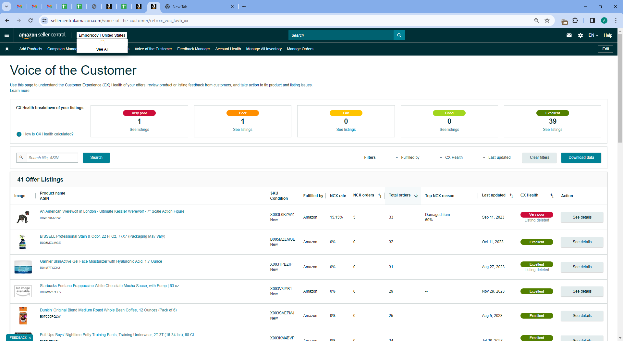See listings under the Poor rating
The image size is (623, 341).
coord(243,130)
